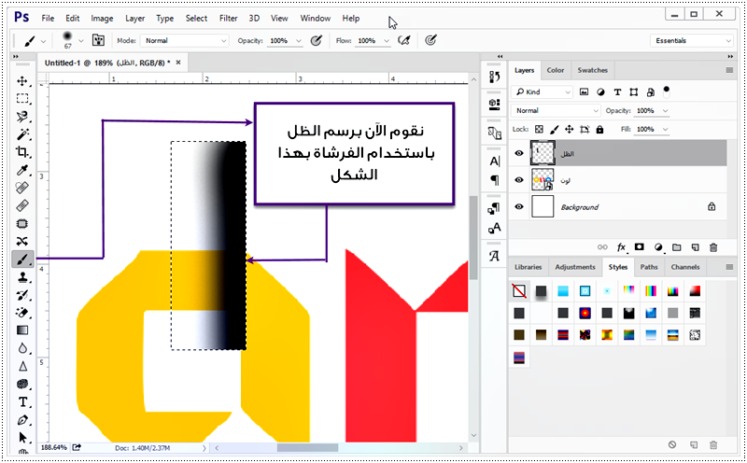Image resolution: width=747 pixels, height=463 pixels.
Task: Switch to the Channels tab
Action: (x=685, y=267)
